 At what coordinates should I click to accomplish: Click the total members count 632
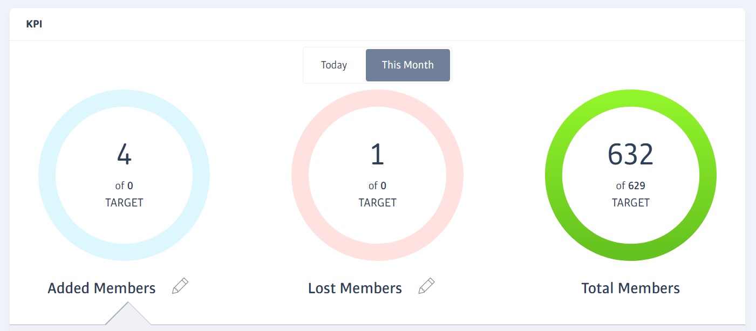(630, 155)
